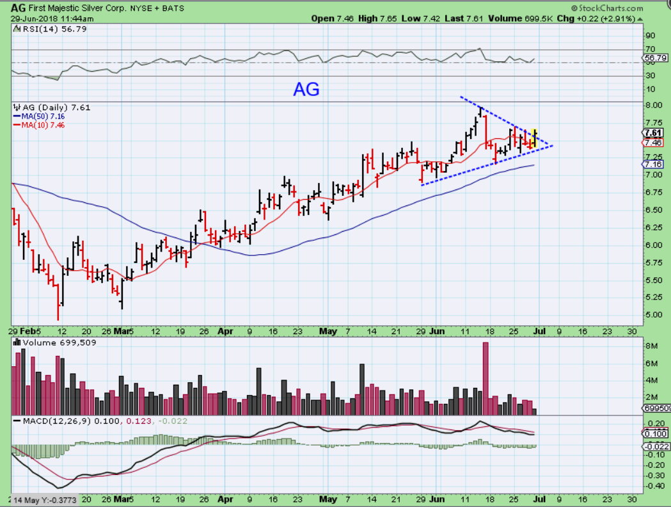Viewport: 671px width, 507px height.
Task: Click the timestamp 29-Jun-2018 11:44am
Action: 52,19
